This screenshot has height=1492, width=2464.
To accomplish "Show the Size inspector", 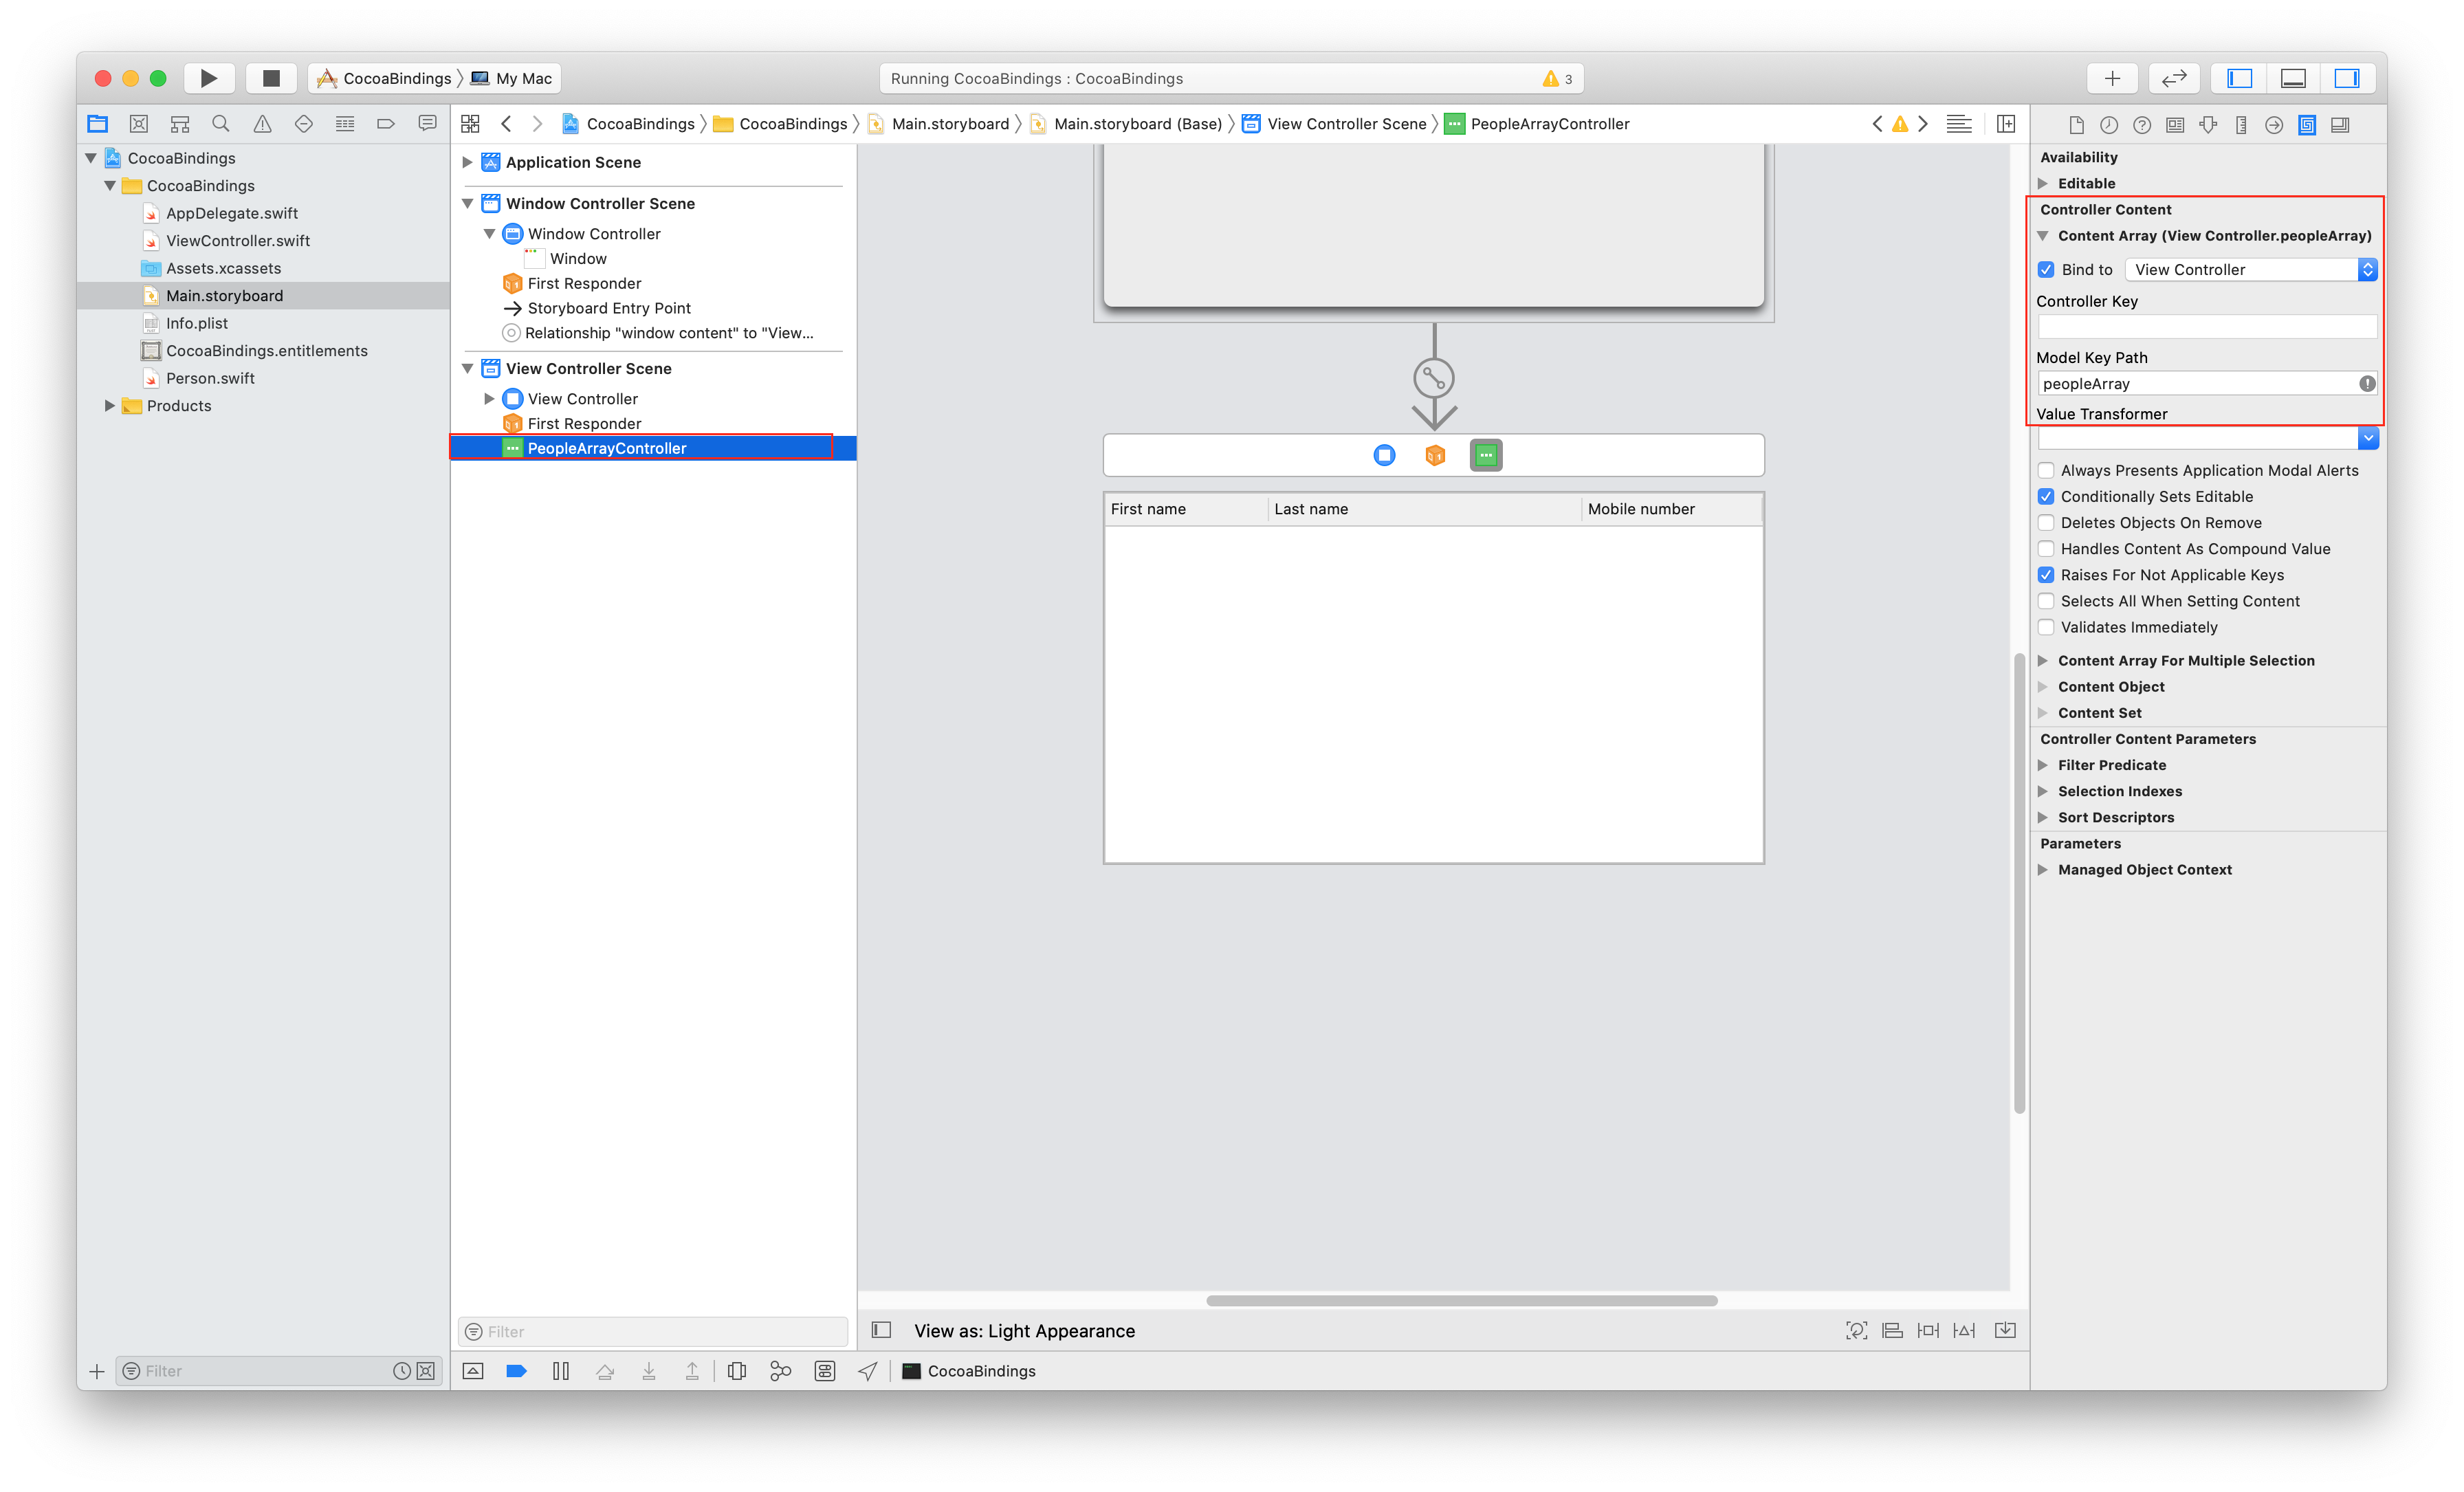I will point(2241,125).
